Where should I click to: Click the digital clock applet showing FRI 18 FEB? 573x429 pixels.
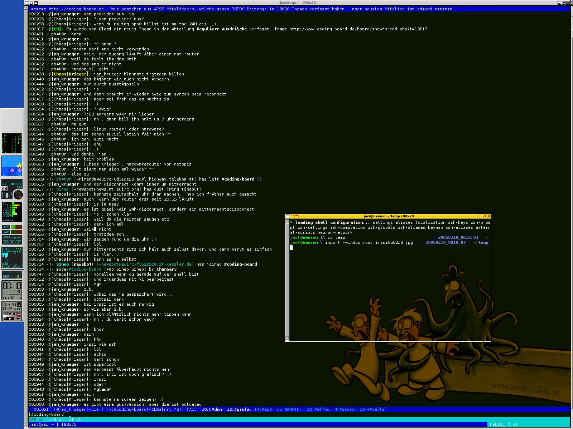click(12, 290)
